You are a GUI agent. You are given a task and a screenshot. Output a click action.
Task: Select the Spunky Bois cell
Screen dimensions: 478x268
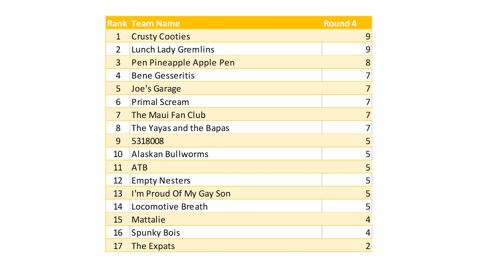pos(156,233)
